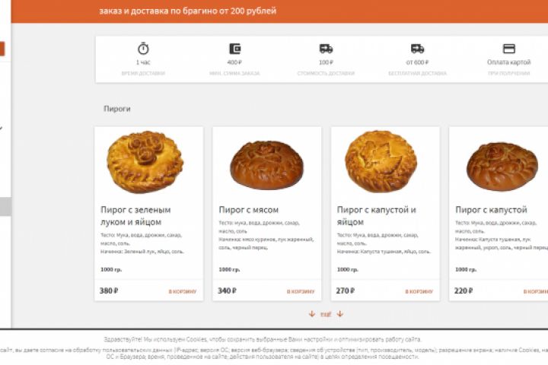Viewport: 548px width, 365px height.
Task: Open the Пирог с капустой и яйцом title
Action: [x=377, y=216]
